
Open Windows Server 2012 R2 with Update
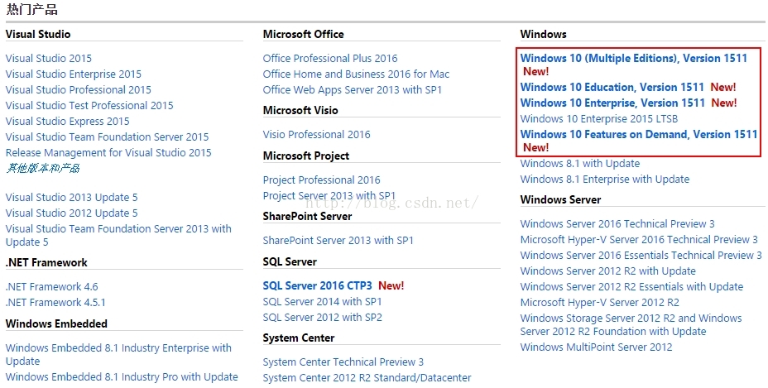tap(607, 271)
